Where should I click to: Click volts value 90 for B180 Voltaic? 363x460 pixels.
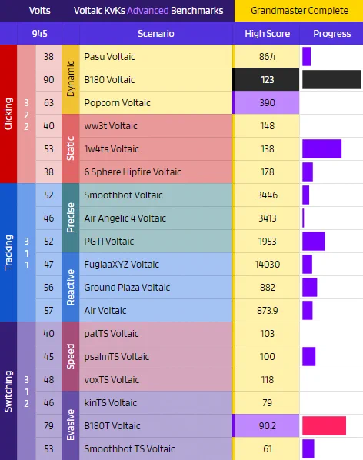click(x=48, y=79)
